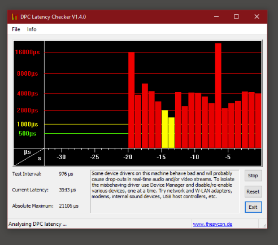278x245 pixels.
Task: Minimize the DPC Latency Checker window
Action: point(216,17)
